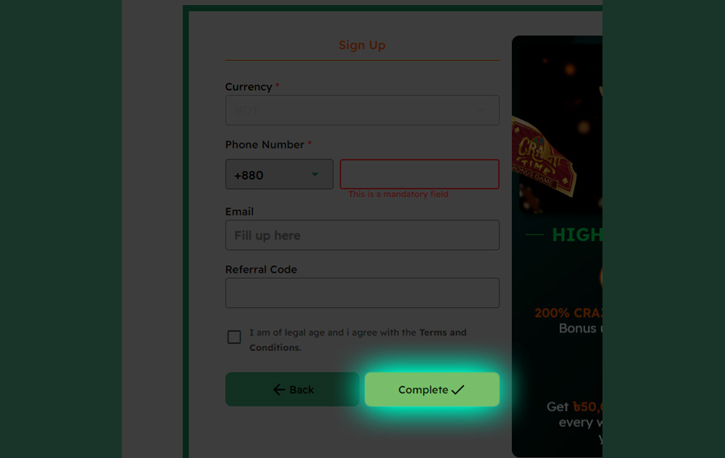Viewport: 725px width, 458px height.
Task: Click the checkmark icon on Complete
Action: pyautogui.click(x=457, y=390)
